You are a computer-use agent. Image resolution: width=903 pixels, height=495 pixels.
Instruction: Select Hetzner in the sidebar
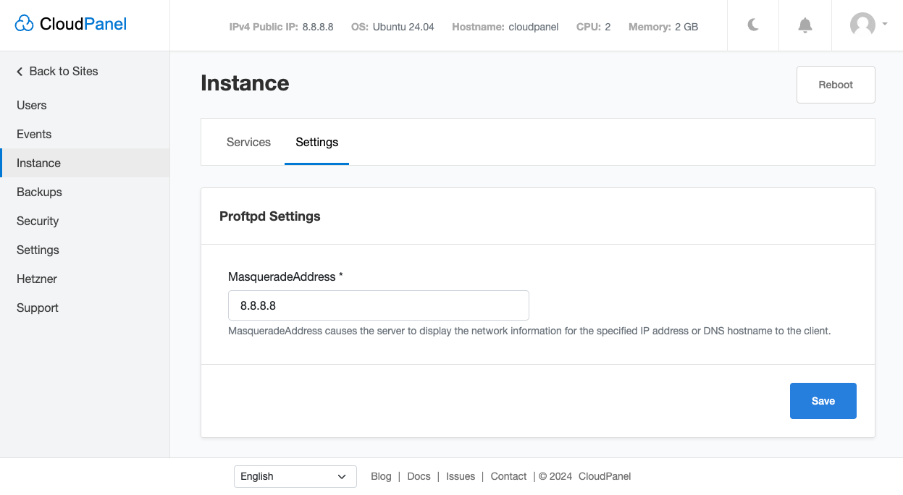tap(37, 279)
